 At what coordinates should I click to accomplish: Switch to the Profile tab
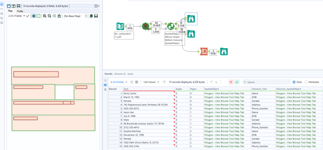pos(20,11)
